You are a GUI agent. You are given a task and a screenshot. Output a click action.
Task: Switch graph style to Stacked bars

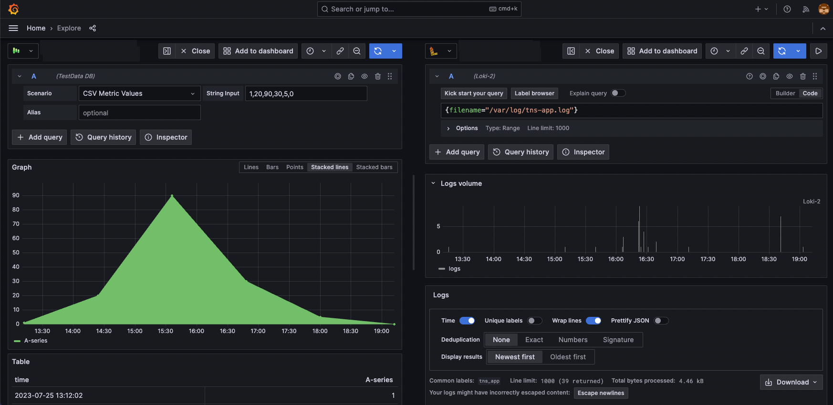coord(374,167)
